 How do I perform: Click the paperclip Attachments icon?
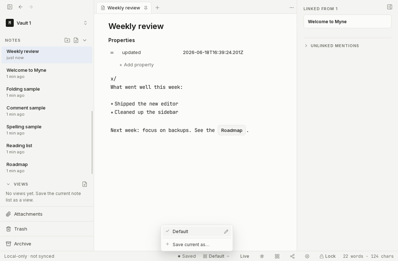8,214
